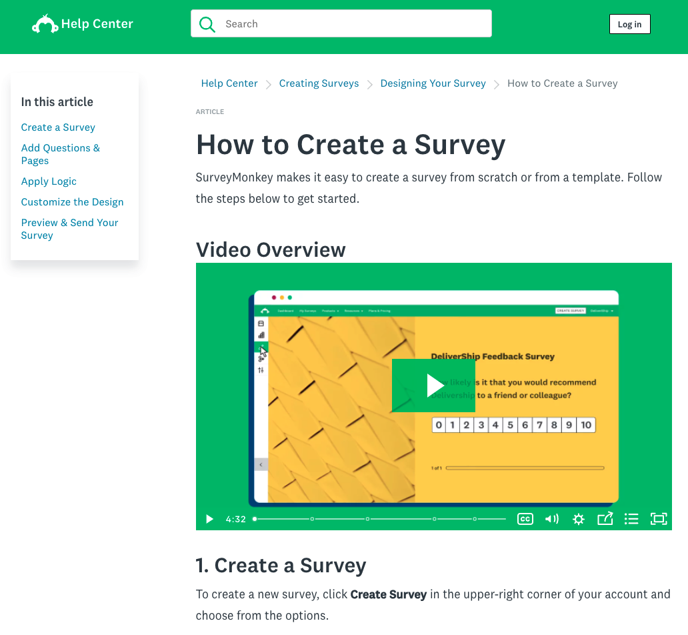
Task: Click the small play icon in video controls
Action: tap(209, 519)
